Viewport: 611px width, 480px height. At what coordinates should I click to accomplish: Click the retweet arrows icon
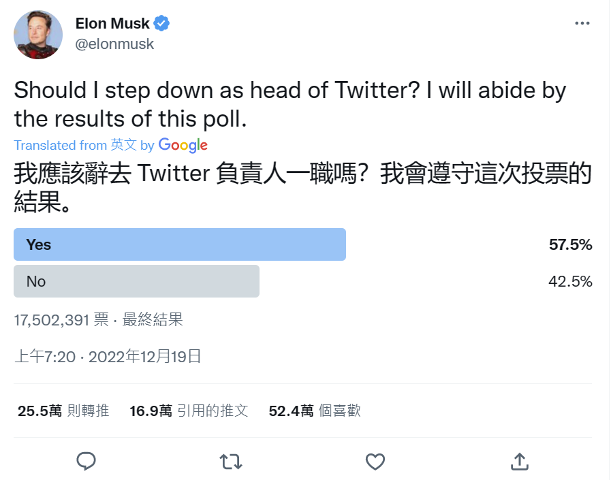(231, 462)
